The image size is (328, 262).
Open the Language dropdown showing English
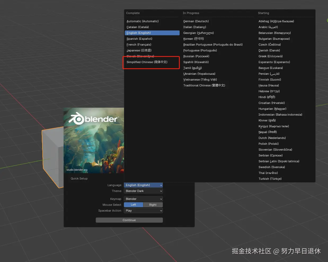coord(143,185)
